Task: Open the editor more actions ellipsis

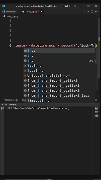Action: [96, 11]
